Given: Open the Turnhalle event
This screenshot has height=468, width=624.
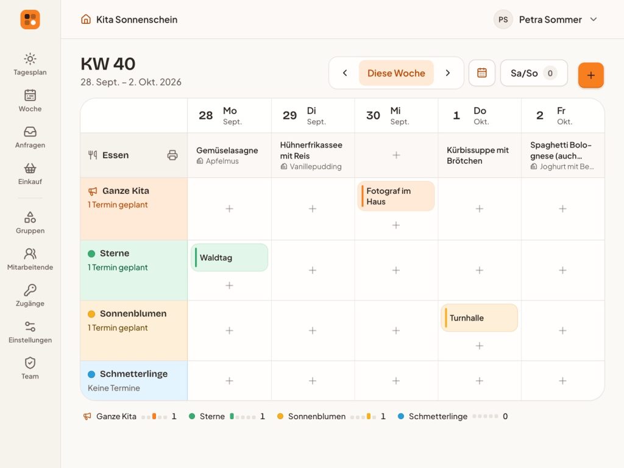Looking at the screenshot, I should point(480,318).
